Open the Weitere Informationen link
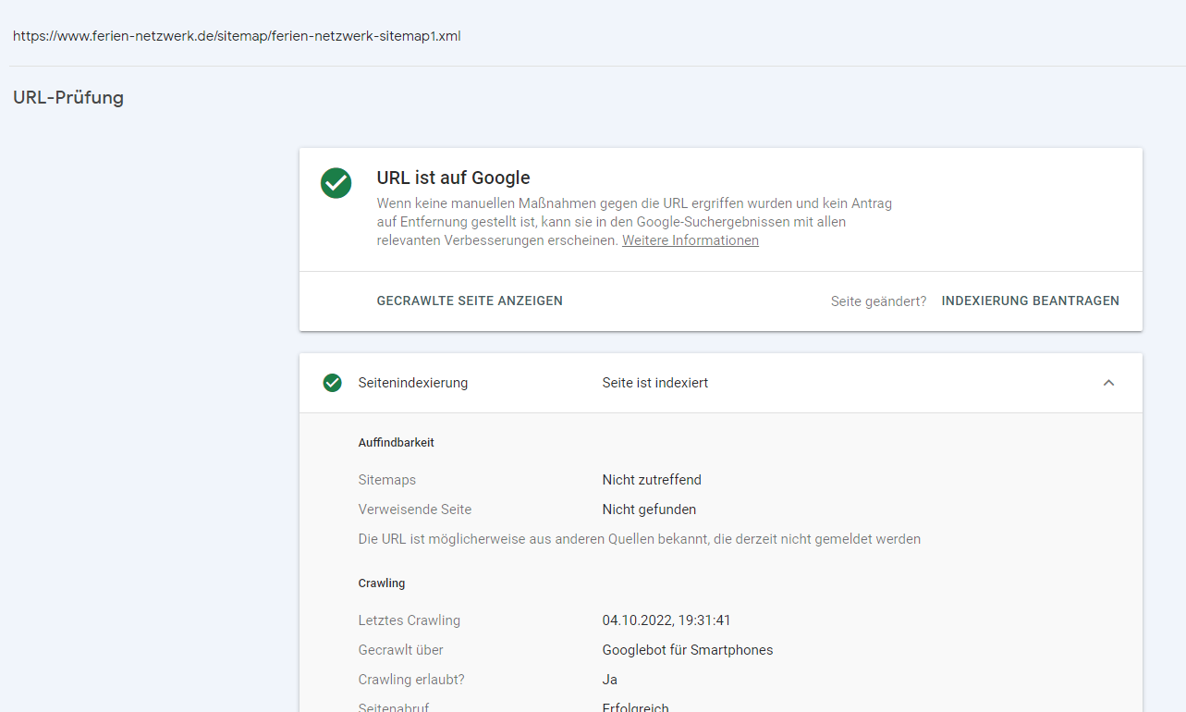 click(691, 240)
